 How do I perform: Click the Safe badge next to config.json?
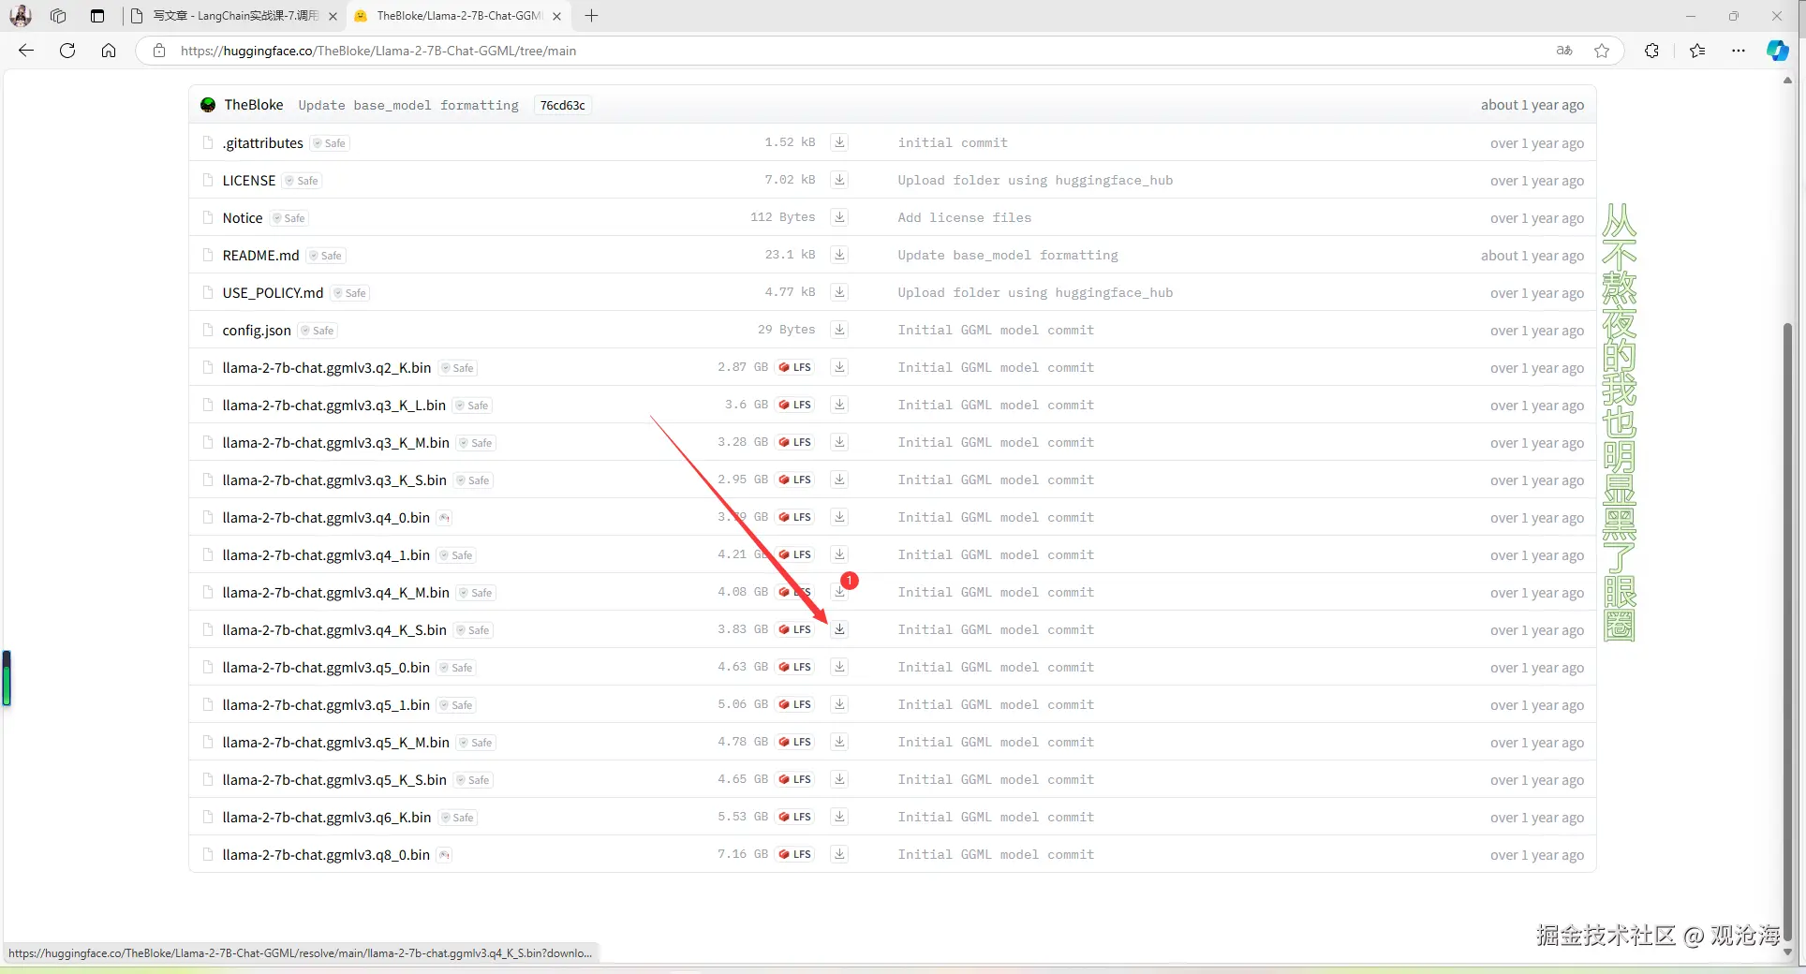(x=318, y=331)
